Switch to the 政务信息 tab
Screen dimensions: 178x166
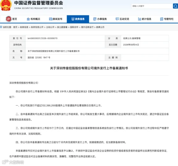click(x=78, y=19)
